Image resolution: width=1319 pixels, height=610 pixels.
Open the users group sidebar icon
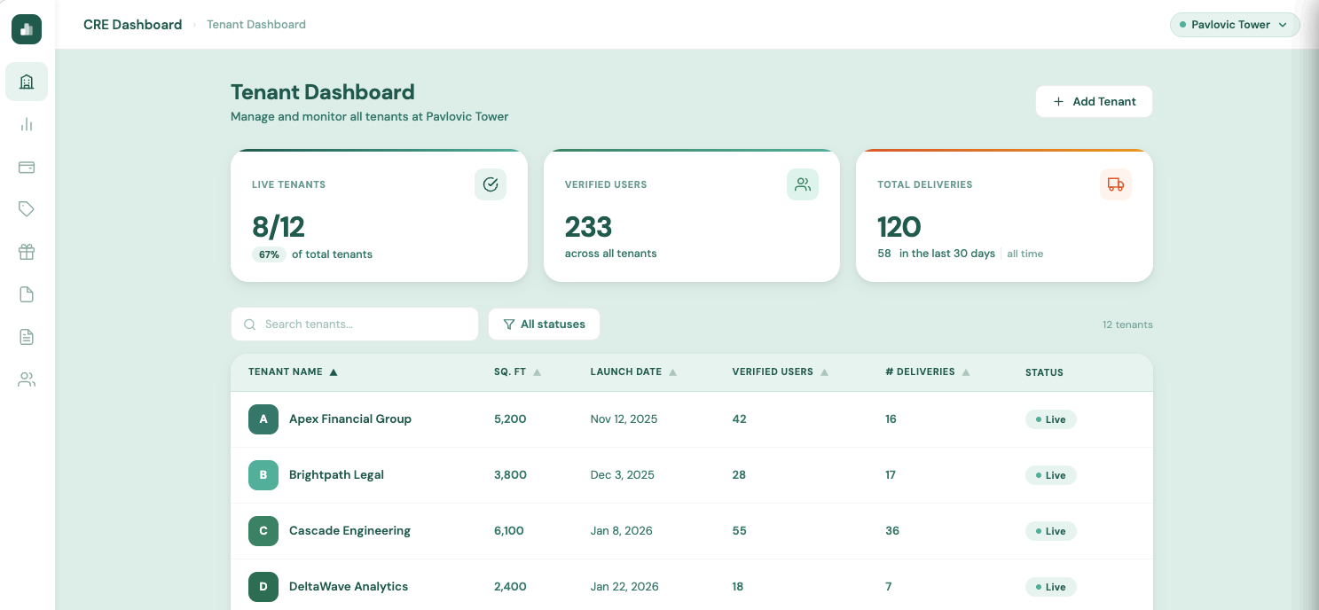click(27, 379)
